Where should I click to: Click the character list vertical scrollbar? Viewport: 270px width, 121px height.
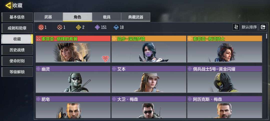[267, 36]
